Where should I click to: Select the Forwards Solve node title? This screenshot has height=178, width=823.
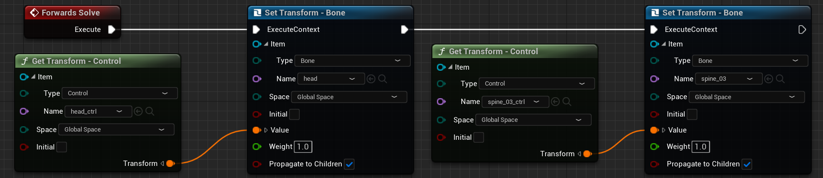tap(71, 13)
